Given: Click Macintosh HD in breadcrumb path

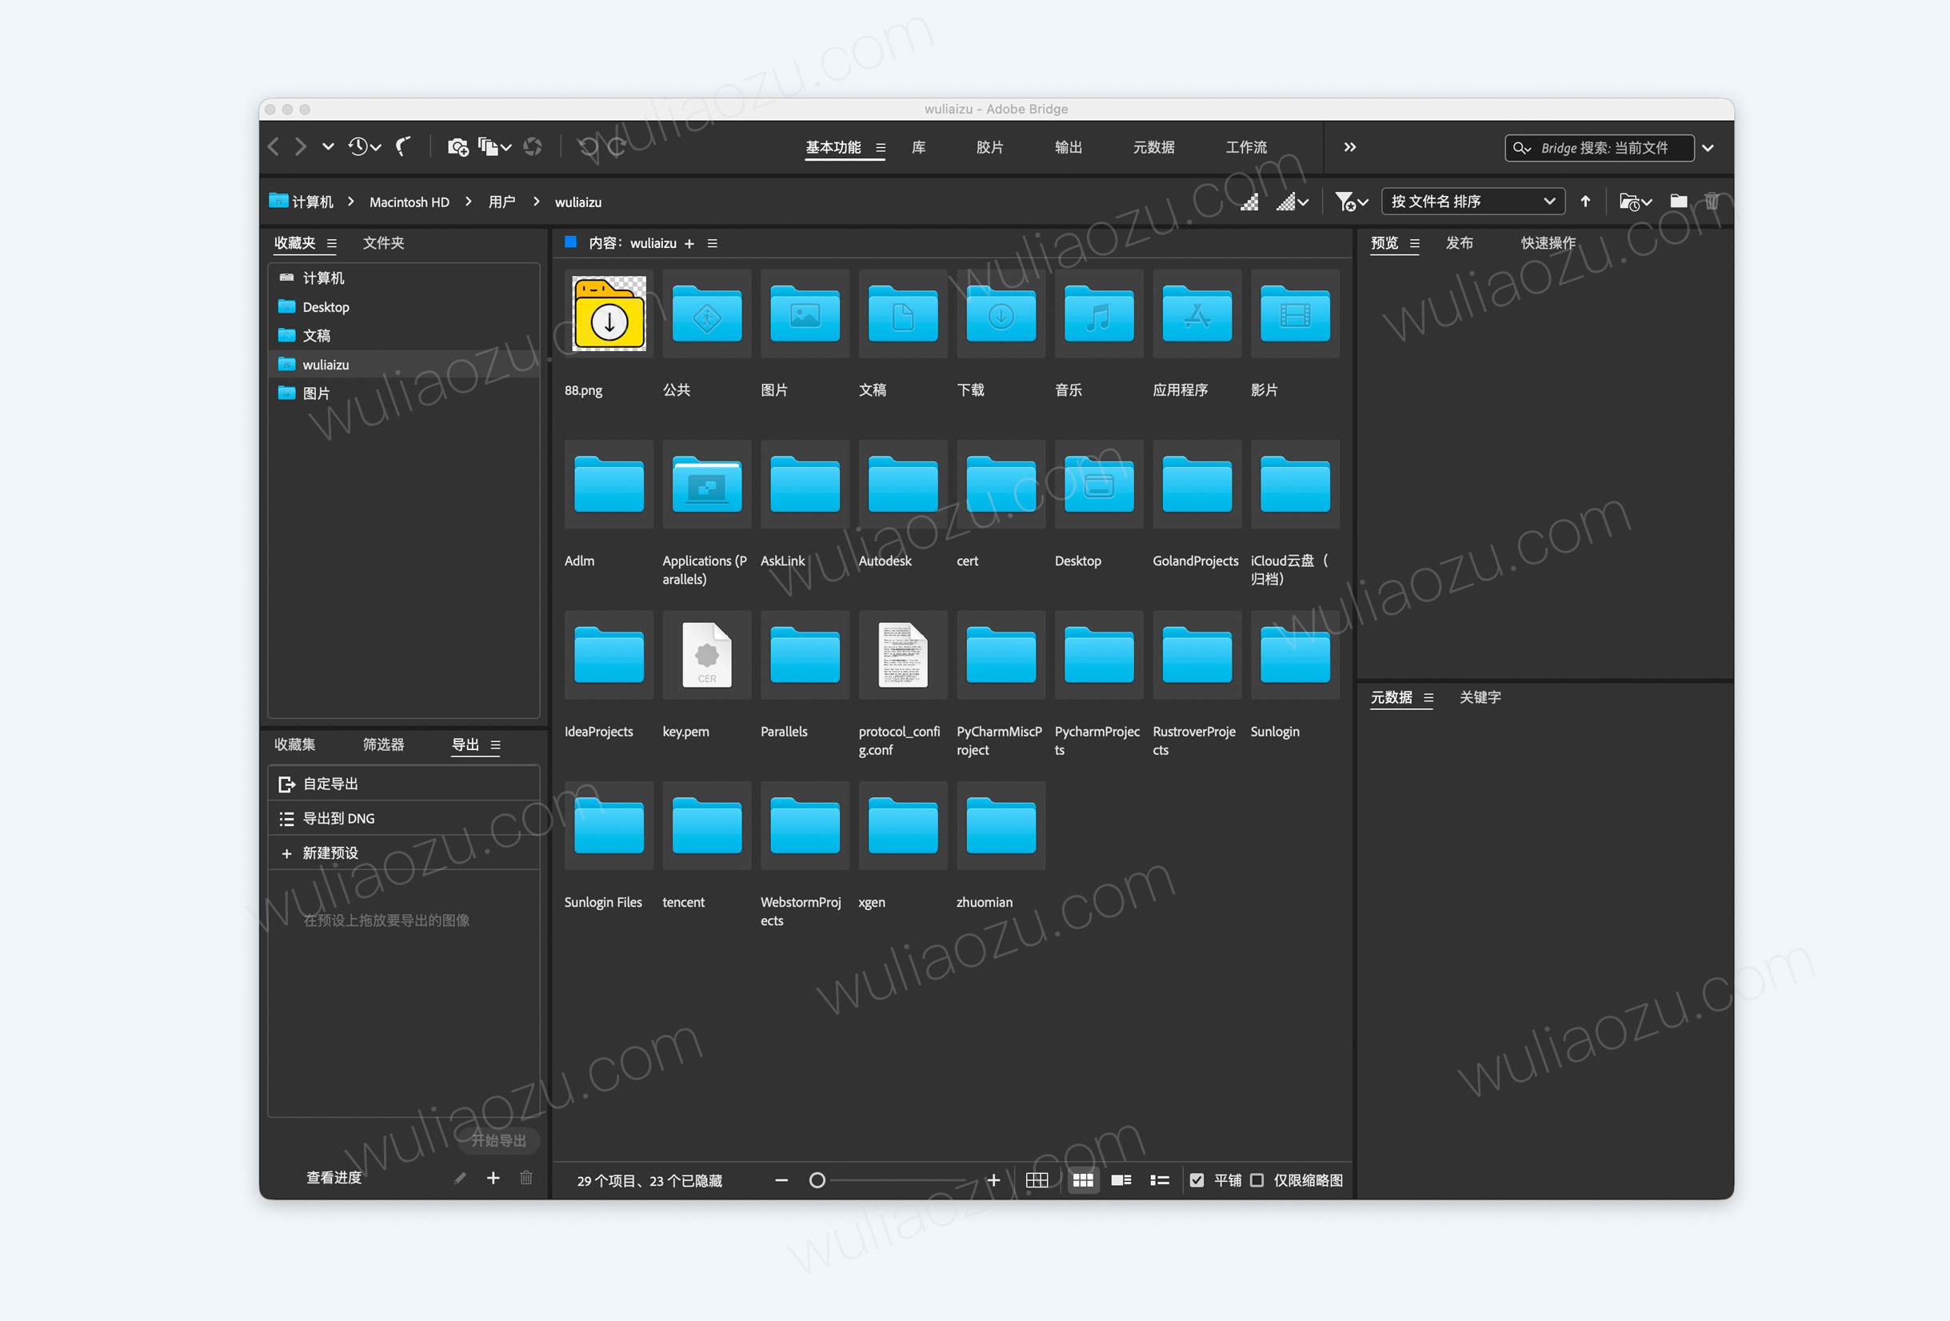Looking at the screenshot, I should pyautogui.click(x=409, y=202).
